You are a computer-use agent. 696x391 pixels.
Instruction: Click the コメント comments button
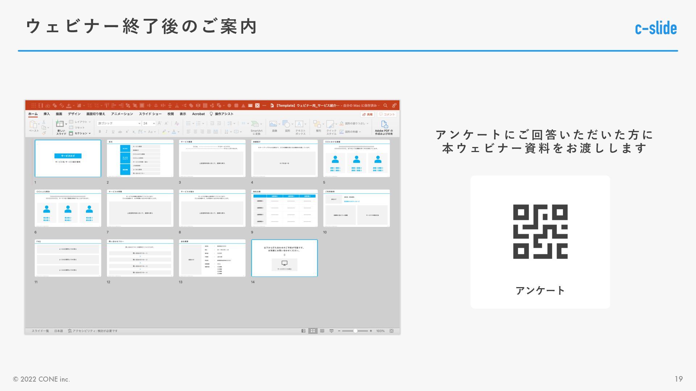387,114
